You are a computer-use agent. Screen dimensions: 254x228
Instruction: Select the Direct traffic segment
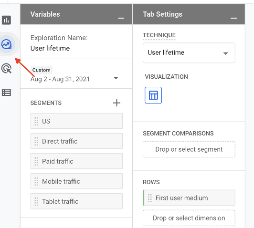[76, 141]
